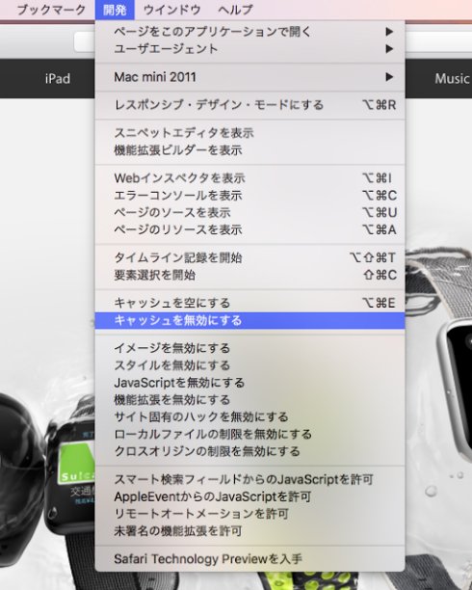Click Safari Technology Previewを入手
The height and width of the screenshot is (590, 472).
(x=250, y=559)
